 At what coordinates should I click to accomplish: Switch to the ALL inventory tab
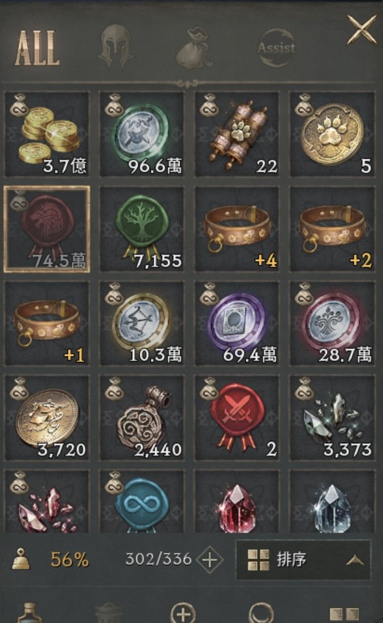point(37,48)
